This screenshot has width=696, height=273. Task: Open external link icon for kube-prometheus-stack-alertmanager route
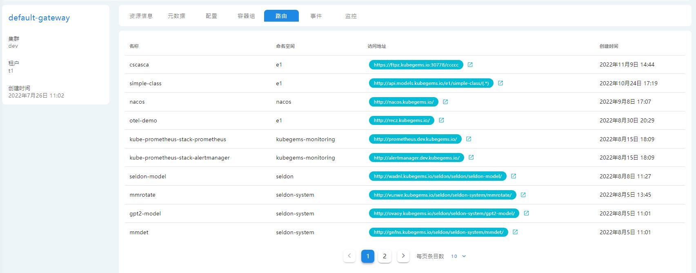(471, 158)
